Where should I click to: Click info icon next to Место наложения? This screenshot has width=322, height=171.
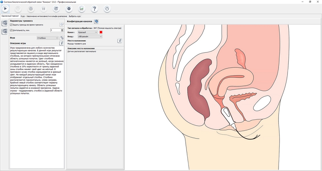pyautogui.click(x=120, y=41)
